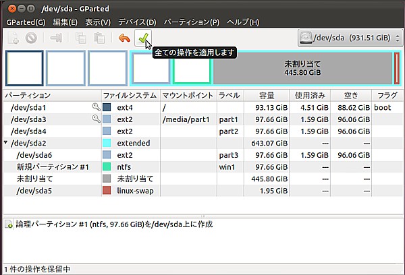This screenshot has height=275, width=405.
Task: Sort by 空き column header
Action: [351, 96]
